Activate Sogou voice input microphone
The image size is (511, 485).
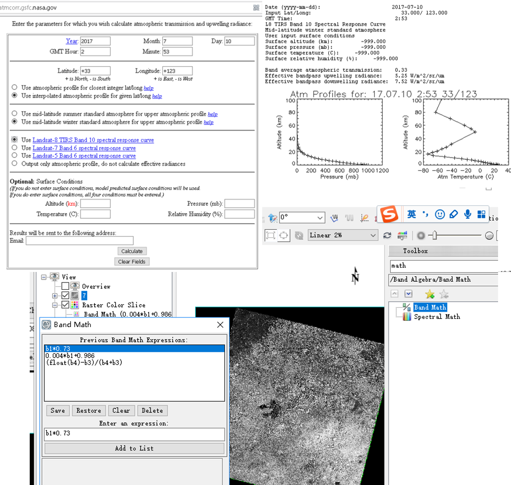point(468,214)
